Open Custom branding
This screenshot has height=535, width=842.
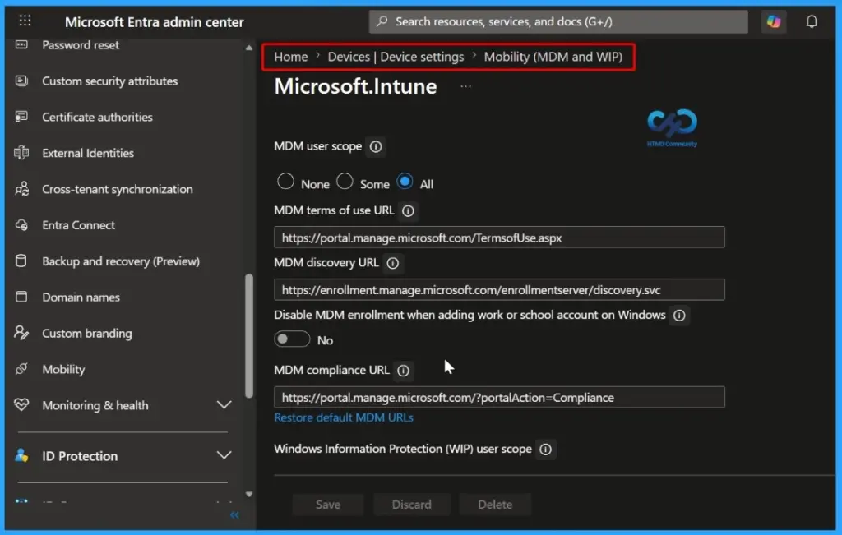87,333
